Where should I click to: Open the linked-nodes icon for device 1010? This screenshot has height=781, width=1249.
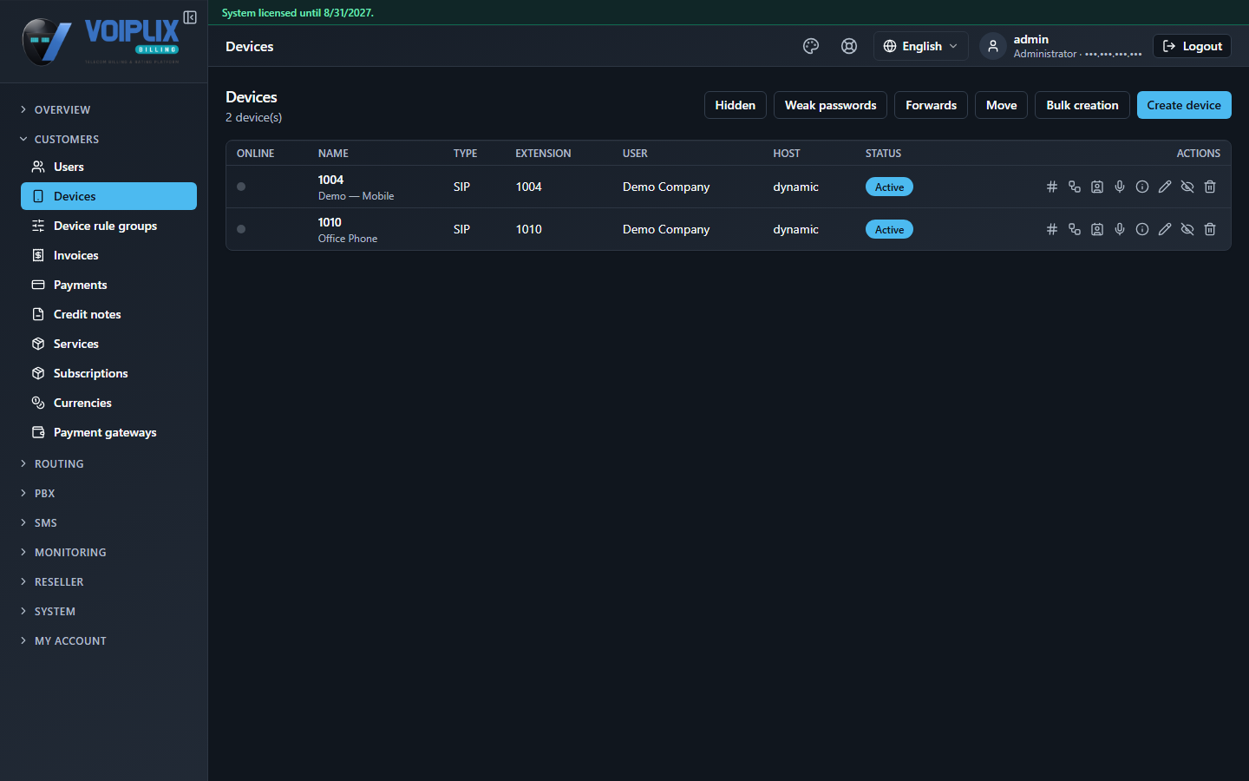point(1075,229)
